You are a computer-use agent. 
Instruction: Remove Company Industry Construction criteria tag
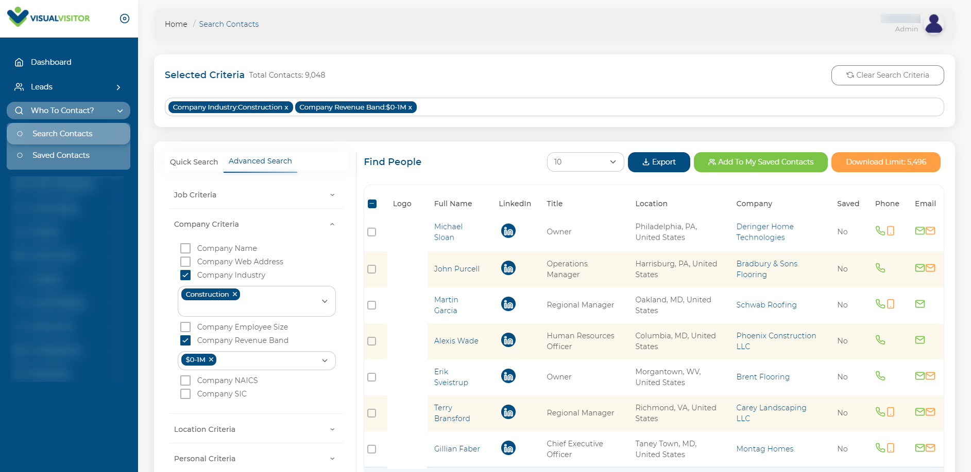pyautogui.click(x=286, y=107)
